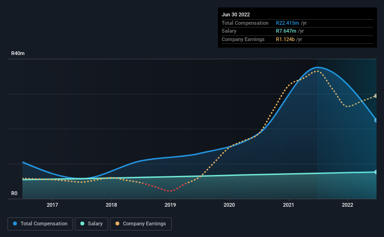Image resolution: width=384 pixels, height=237 pixels.
Task: Click the R7.647m salary value
Action: 286,31
